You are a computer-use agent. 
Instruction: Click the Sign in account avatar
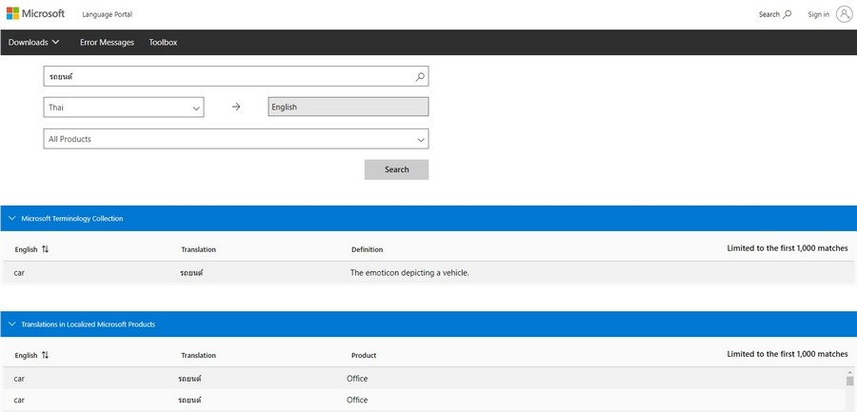pos(845,14)
